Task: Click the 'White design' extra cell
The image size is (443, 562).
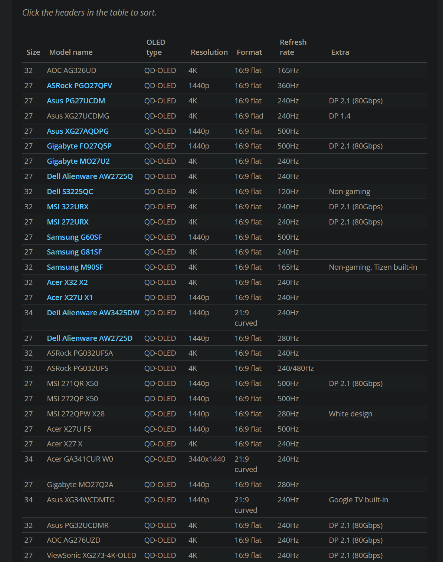Action: pyautogui.click(x=351, y=414)
